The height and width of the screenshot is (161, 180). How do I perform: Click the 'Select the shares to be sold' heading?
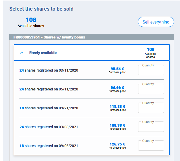tap(41, 9)
